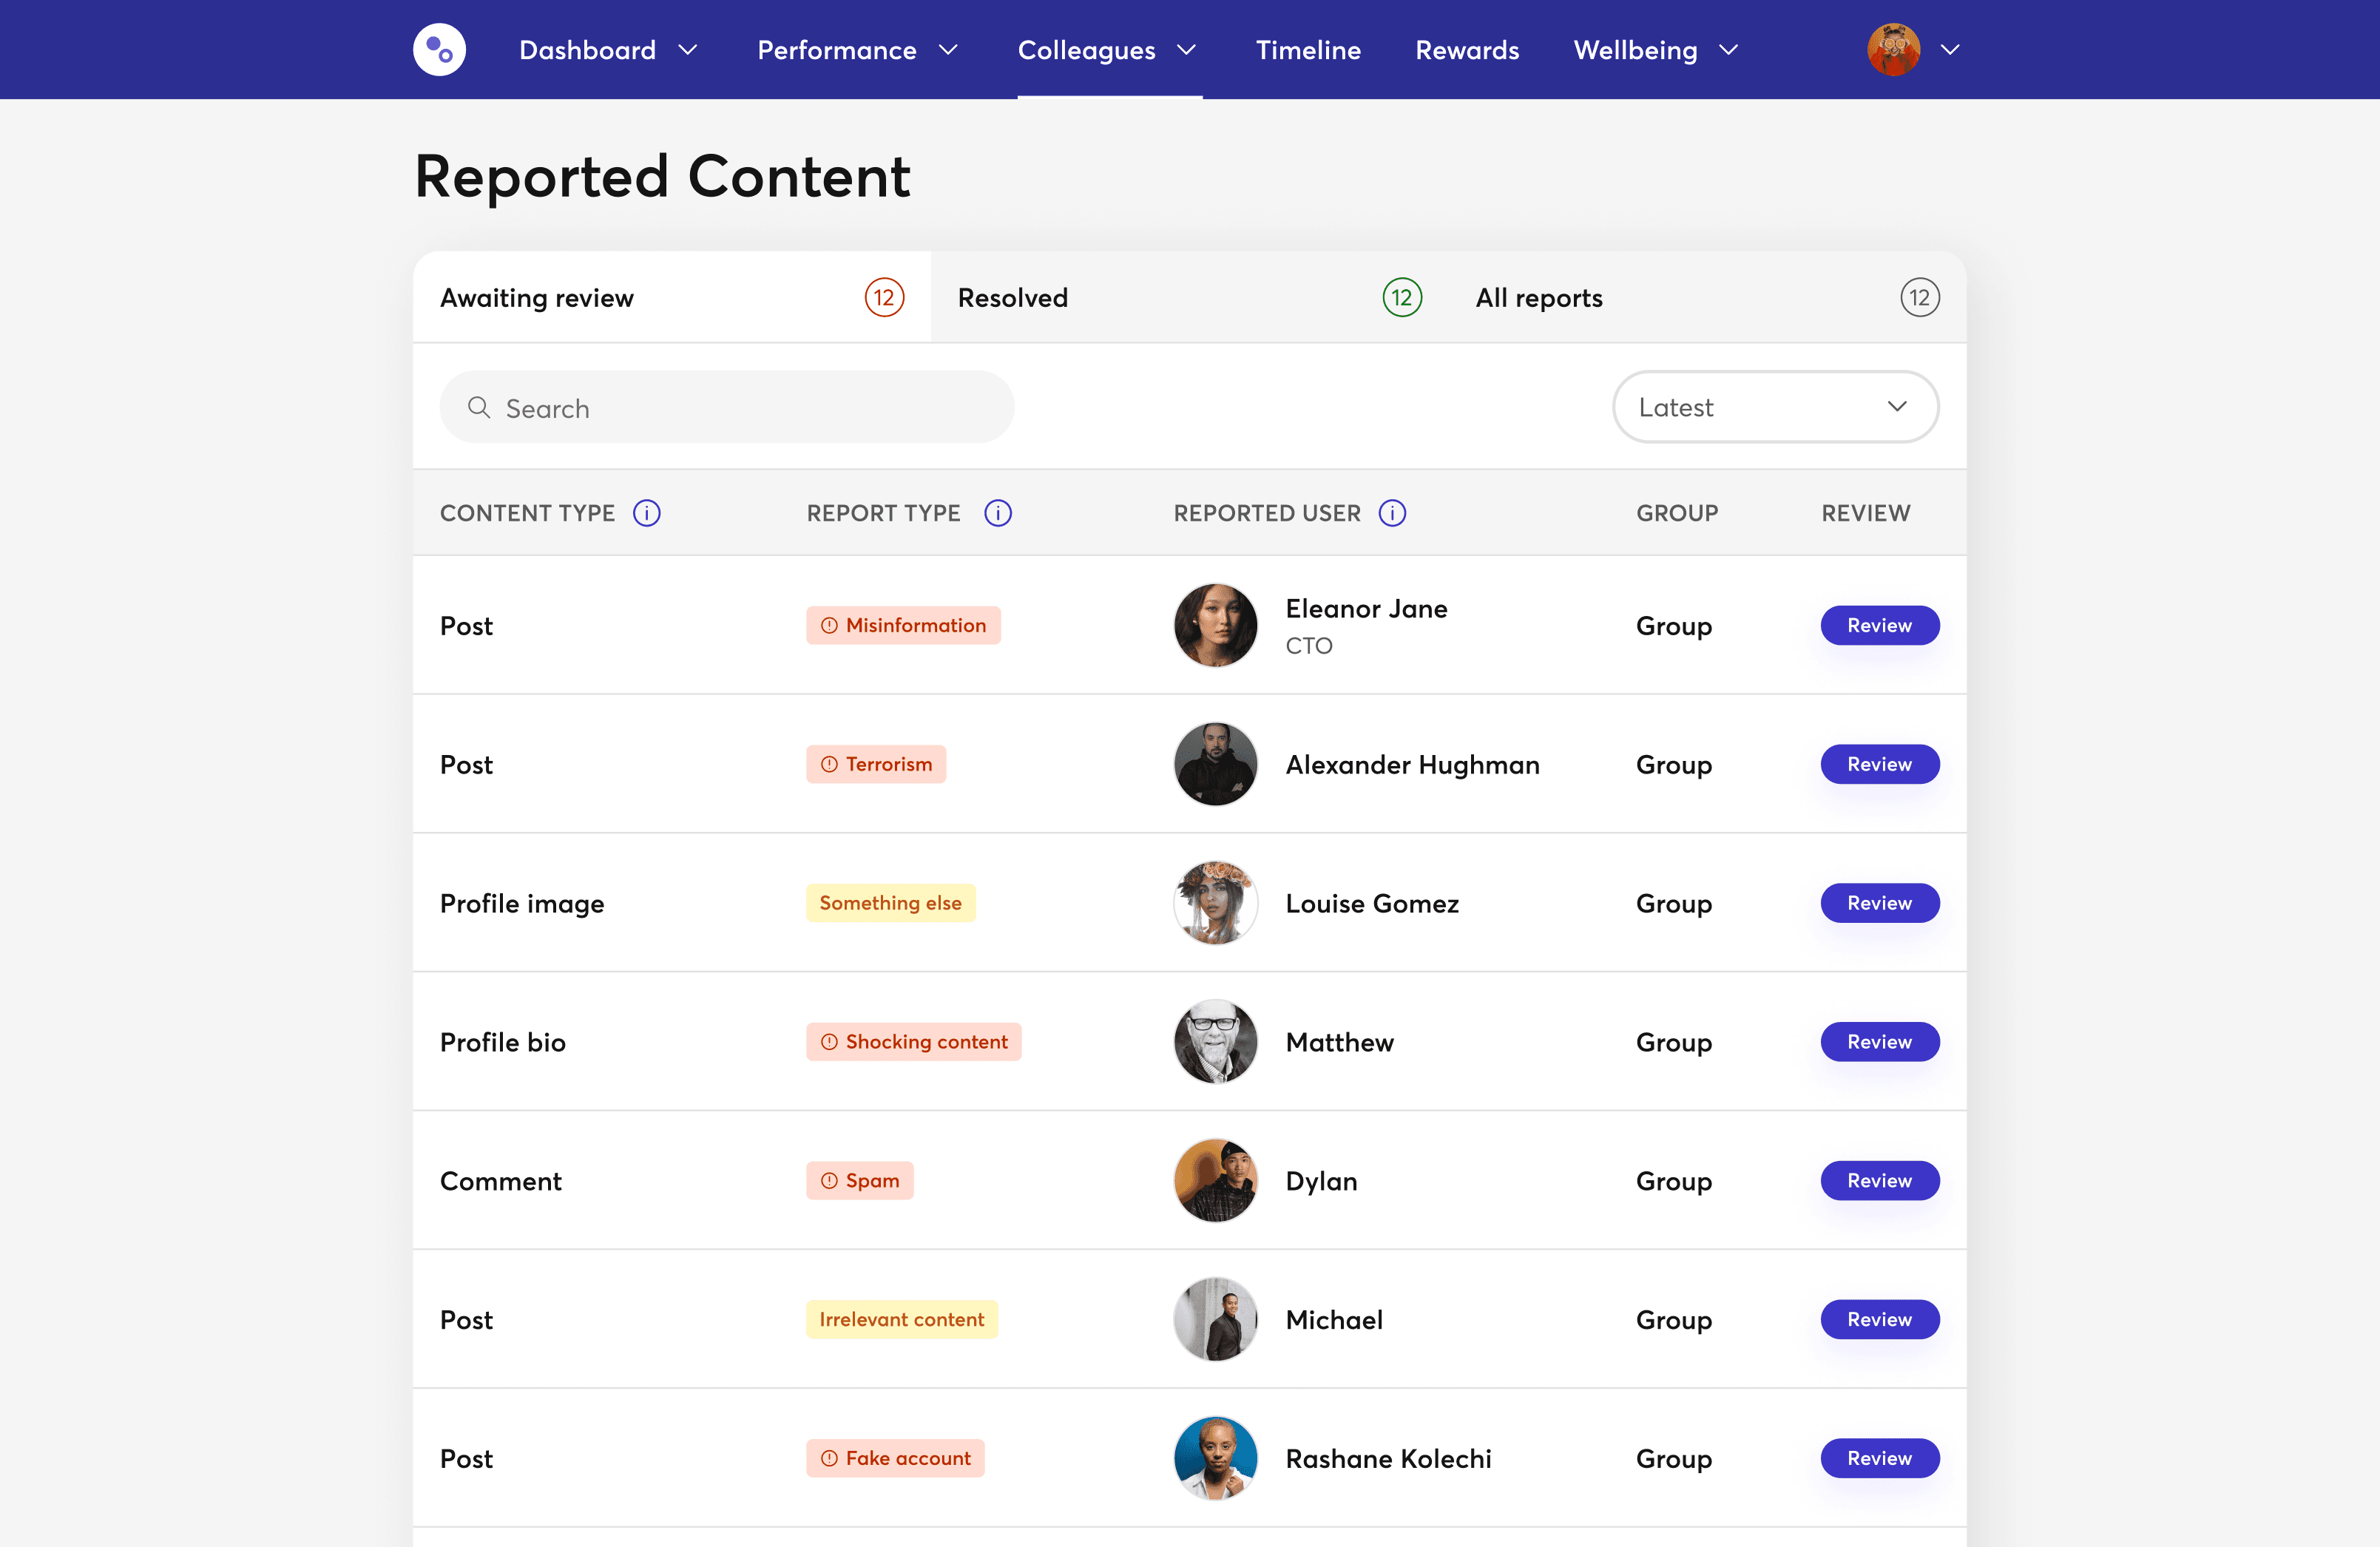
Task: Click the name Alexander Hughman
Action: tap(1412, 765)
